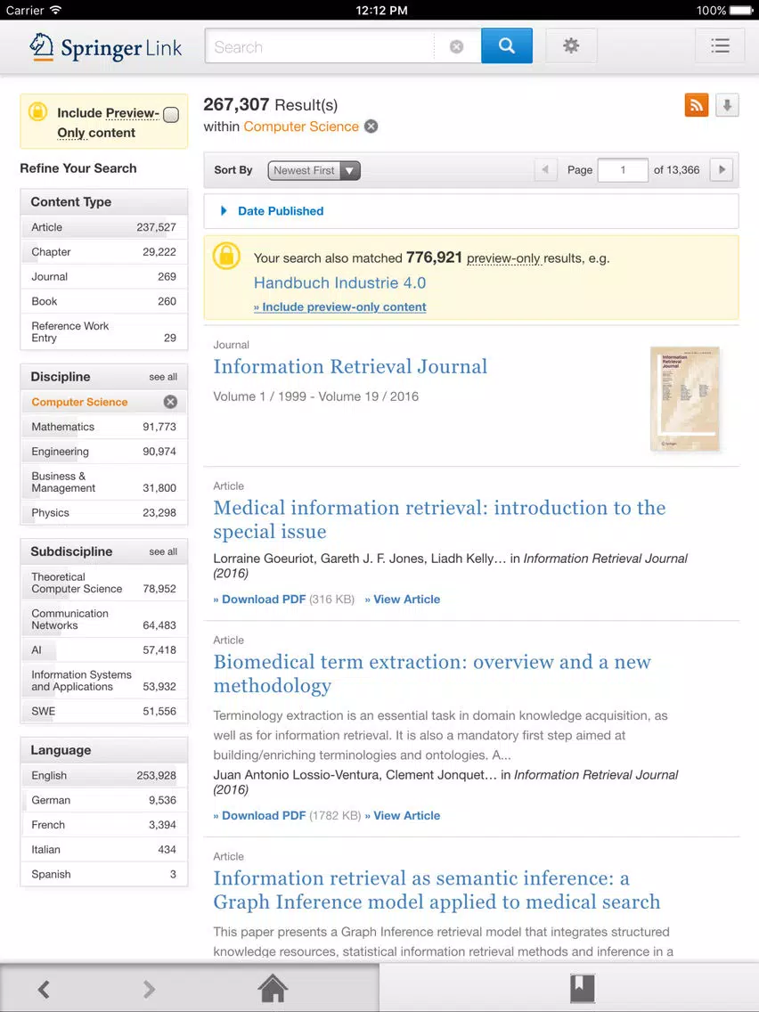Filter by Business & Management discipline

104,482
